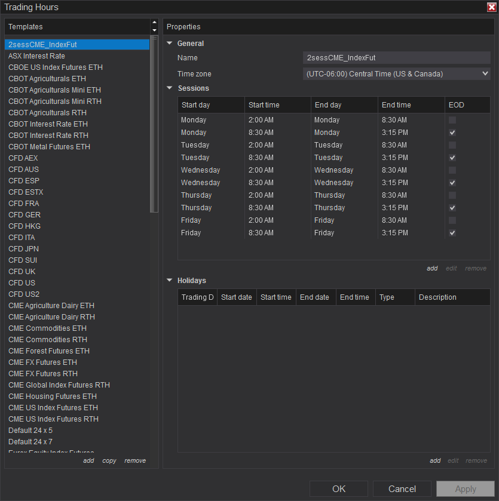Select the Default 24 x 7 template

(77, 441)
